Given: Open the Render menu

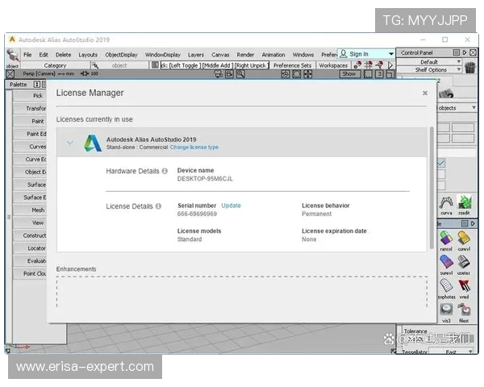Looking at the screenshot, I should [x=245, y=55].
